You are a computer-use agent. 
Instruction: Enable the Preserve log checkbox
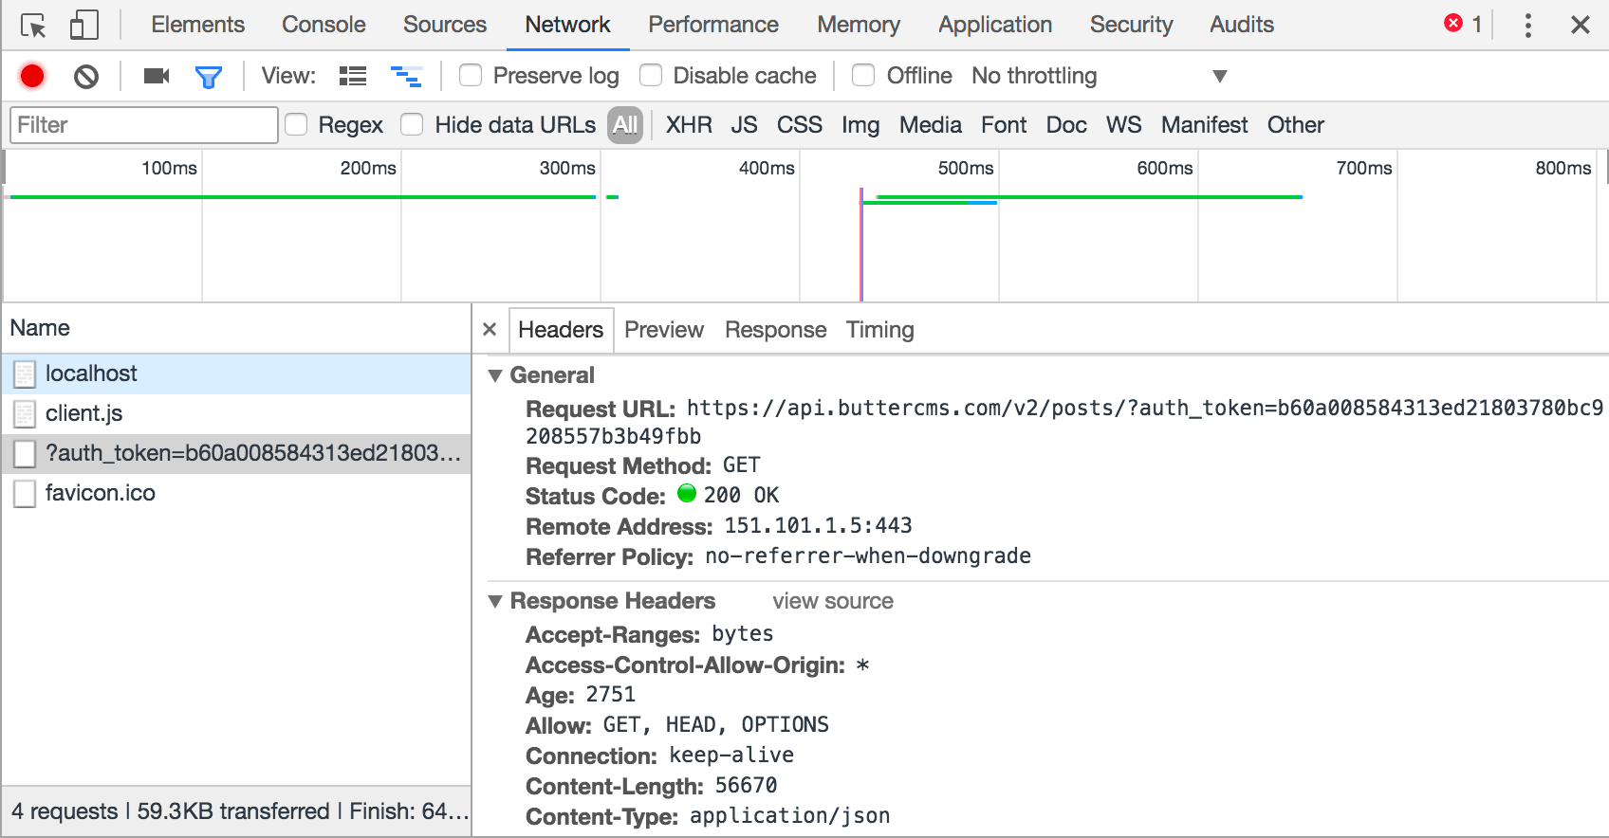coord(471,75)
